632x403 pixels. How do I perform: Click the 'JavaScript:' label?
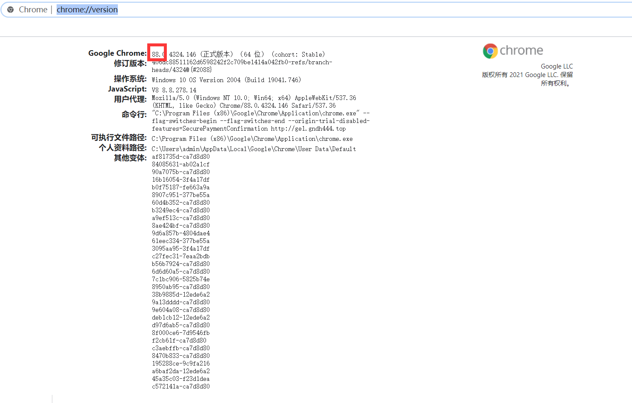(127, 89)
